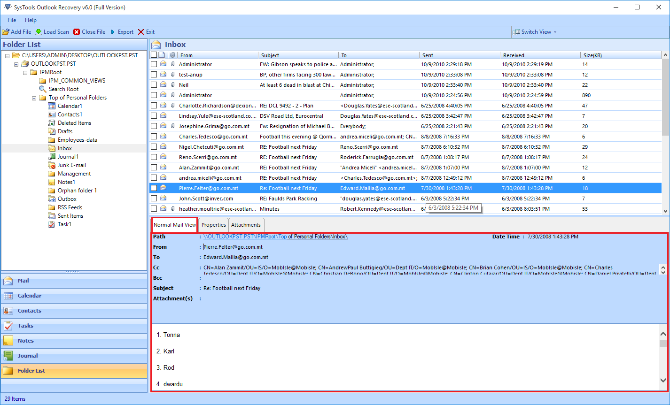The height and width of the screenshot is (405, 670).
Task: Tick the select-all checkbox in the list header
Action: point(154,55)
